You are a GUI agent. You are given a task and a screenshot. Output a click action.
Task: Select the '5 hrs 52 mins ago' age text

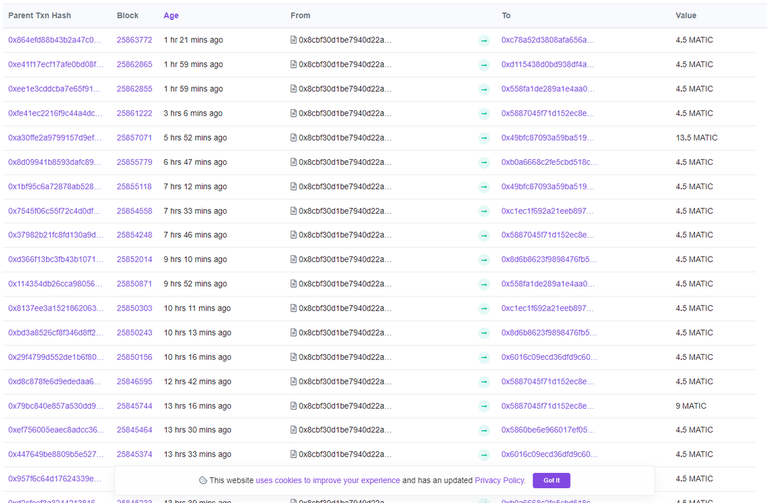coord(195,137)
